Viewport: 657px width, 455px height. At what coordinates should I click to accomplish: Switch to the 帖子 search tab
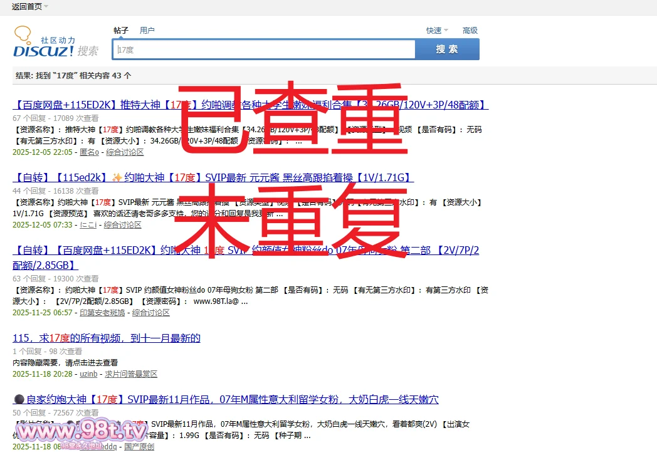[x=120, y=30]
